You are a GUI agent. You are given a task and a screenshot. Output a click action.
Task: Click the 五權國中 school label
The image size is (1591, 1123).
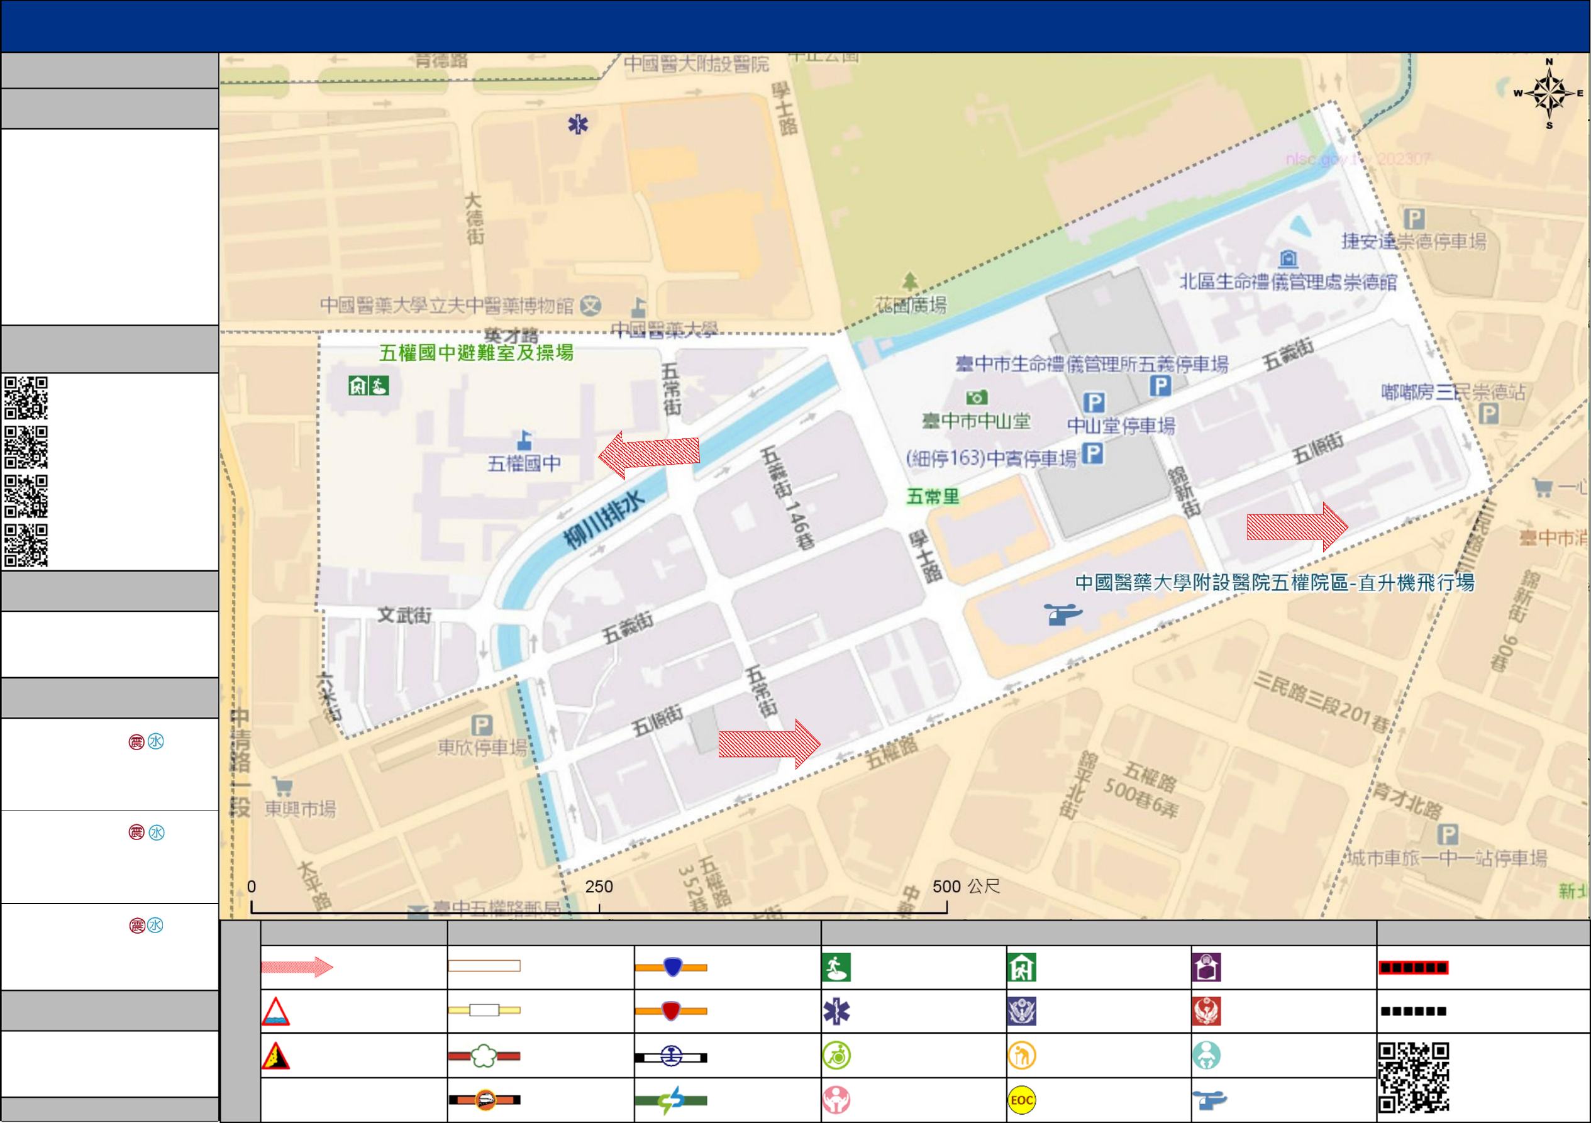tap(524, 463)
